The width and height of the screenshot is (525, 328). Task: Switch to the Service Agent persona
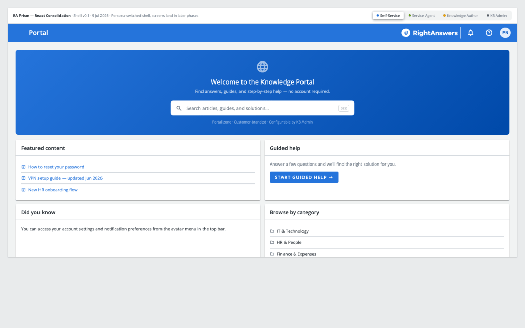pyautogui.click(x=421, y=16)
